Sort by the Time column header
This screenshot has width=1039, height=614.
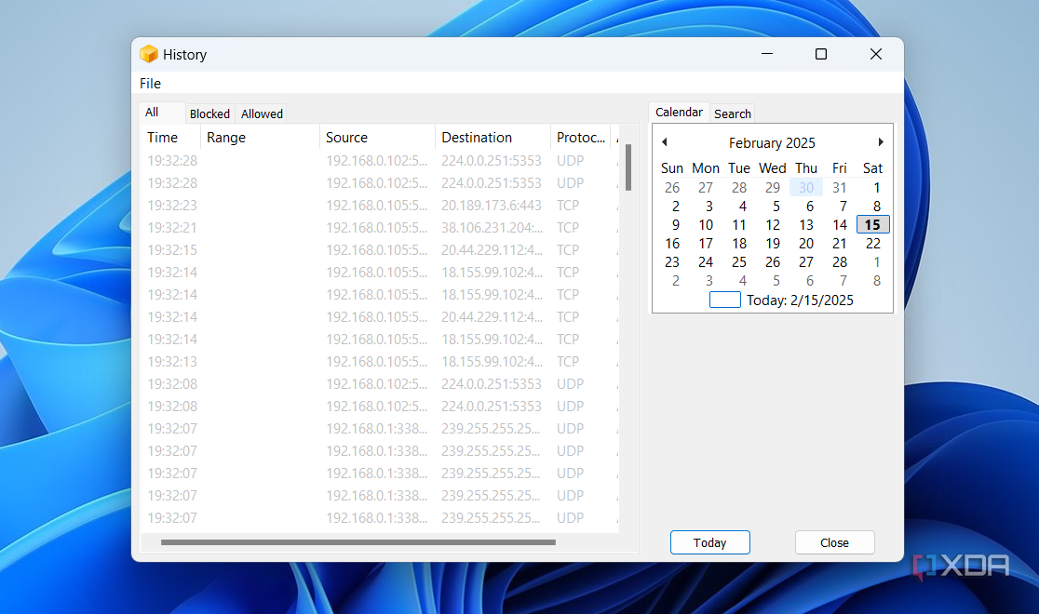(x=171, y=137)
